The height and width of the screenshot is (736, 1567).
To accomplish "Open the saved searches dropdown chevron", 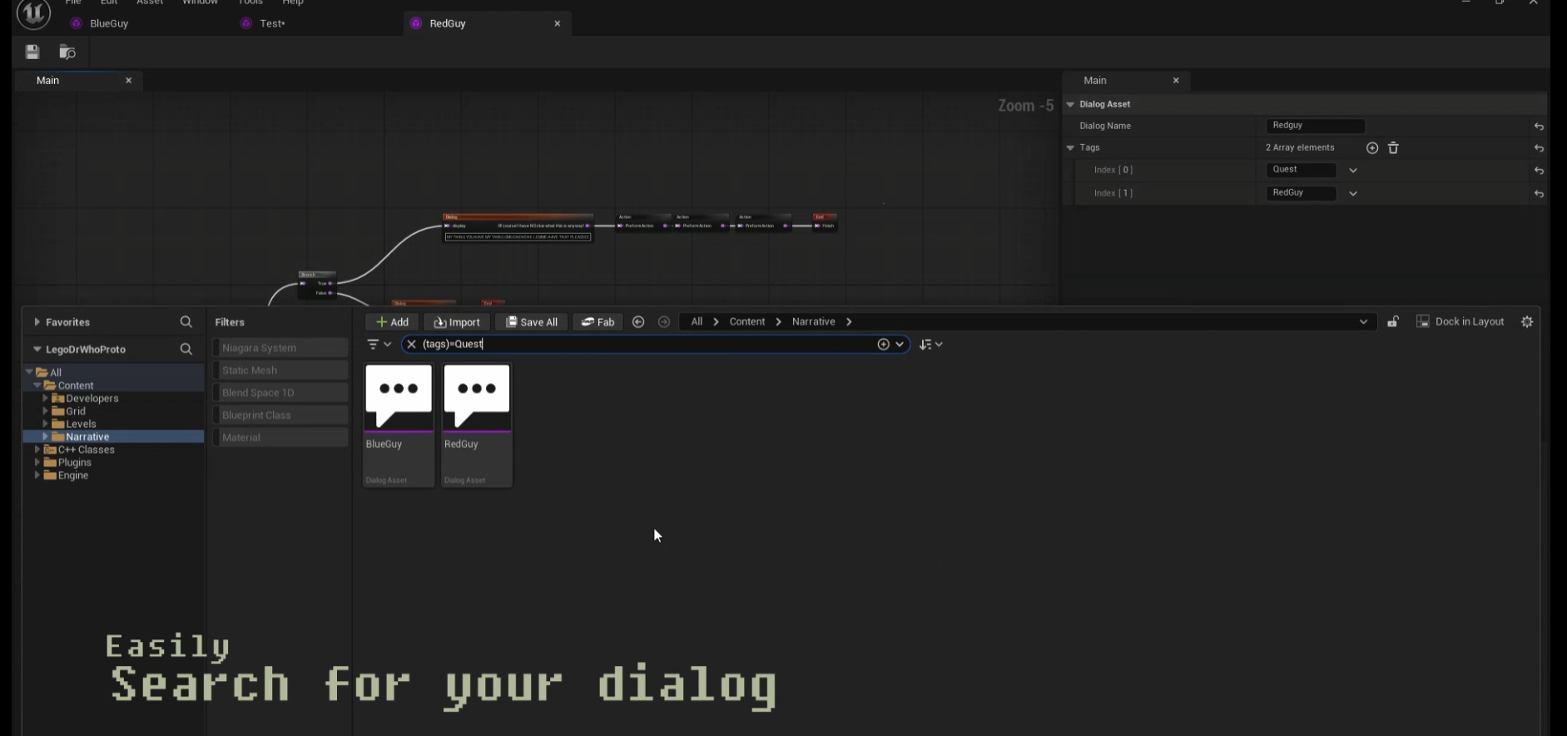I will coord(900,344).
